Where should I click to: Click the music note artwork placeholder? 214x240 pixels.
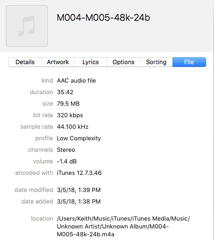[27, 26]
